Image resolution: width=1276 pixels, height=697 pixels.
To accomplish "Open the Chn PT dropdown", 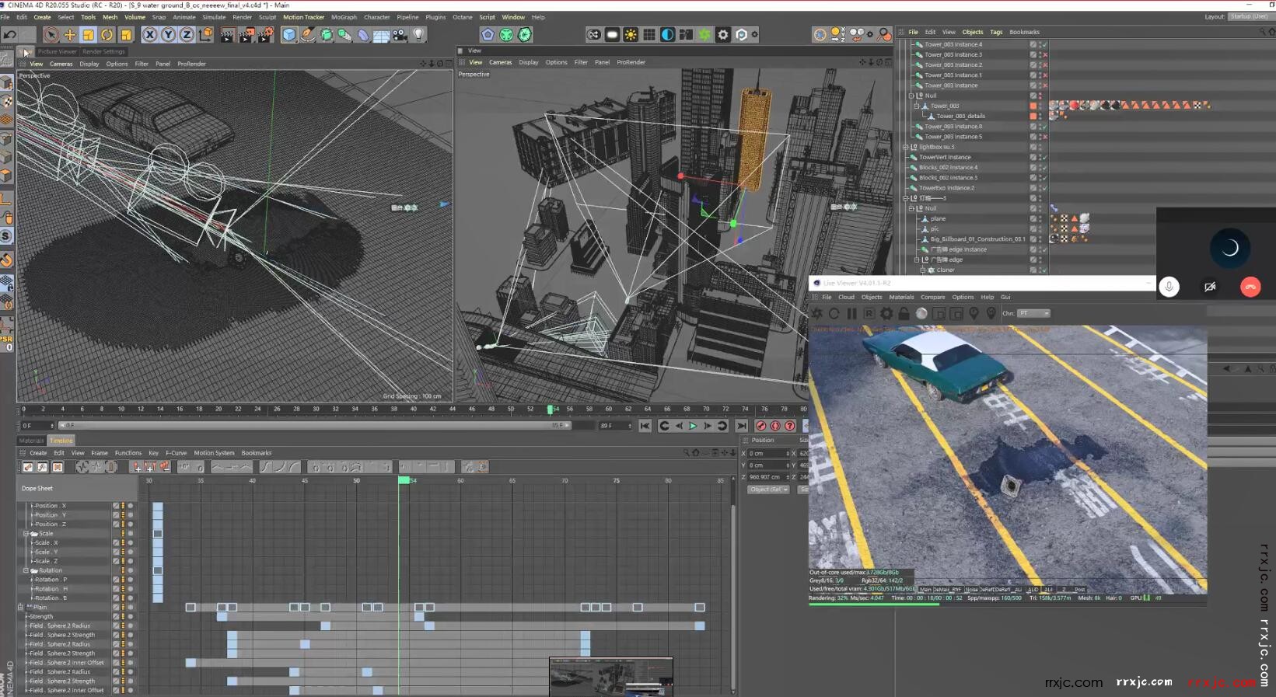I will click(x=1034, y=313).
